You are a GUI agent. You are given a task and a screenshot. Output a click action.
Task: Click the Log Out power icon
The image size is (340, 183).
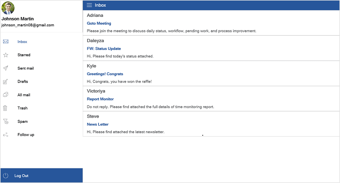click(6, 175)
